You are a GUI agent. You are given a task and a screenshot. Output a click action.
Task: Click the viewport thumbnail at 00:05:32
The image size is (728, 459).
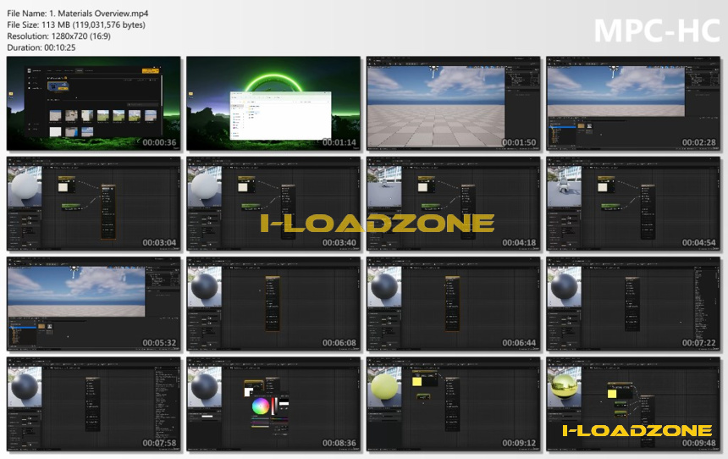(94, 304)
